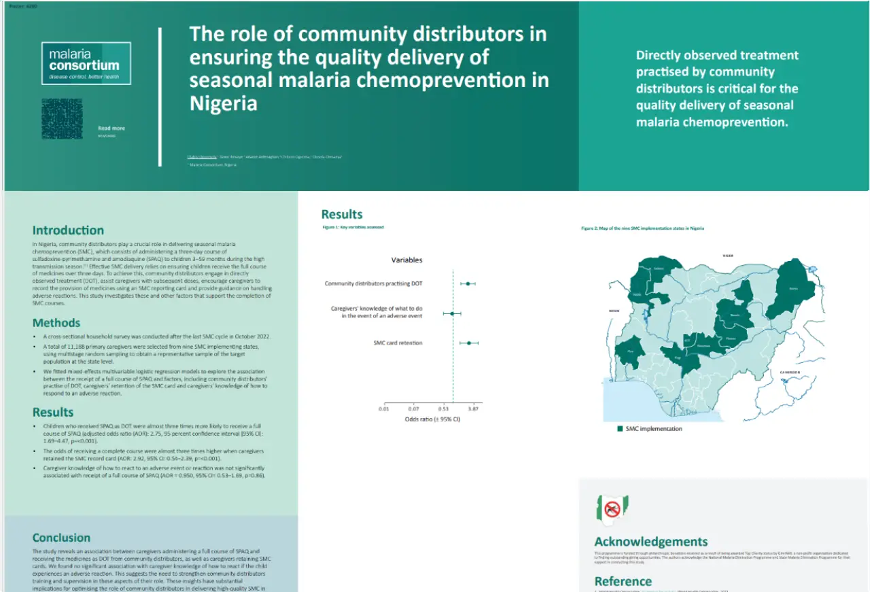The width and height of the screenshot is (870, 592).
Task: Click the Acknowledgements heading
Action: [651, 542]
